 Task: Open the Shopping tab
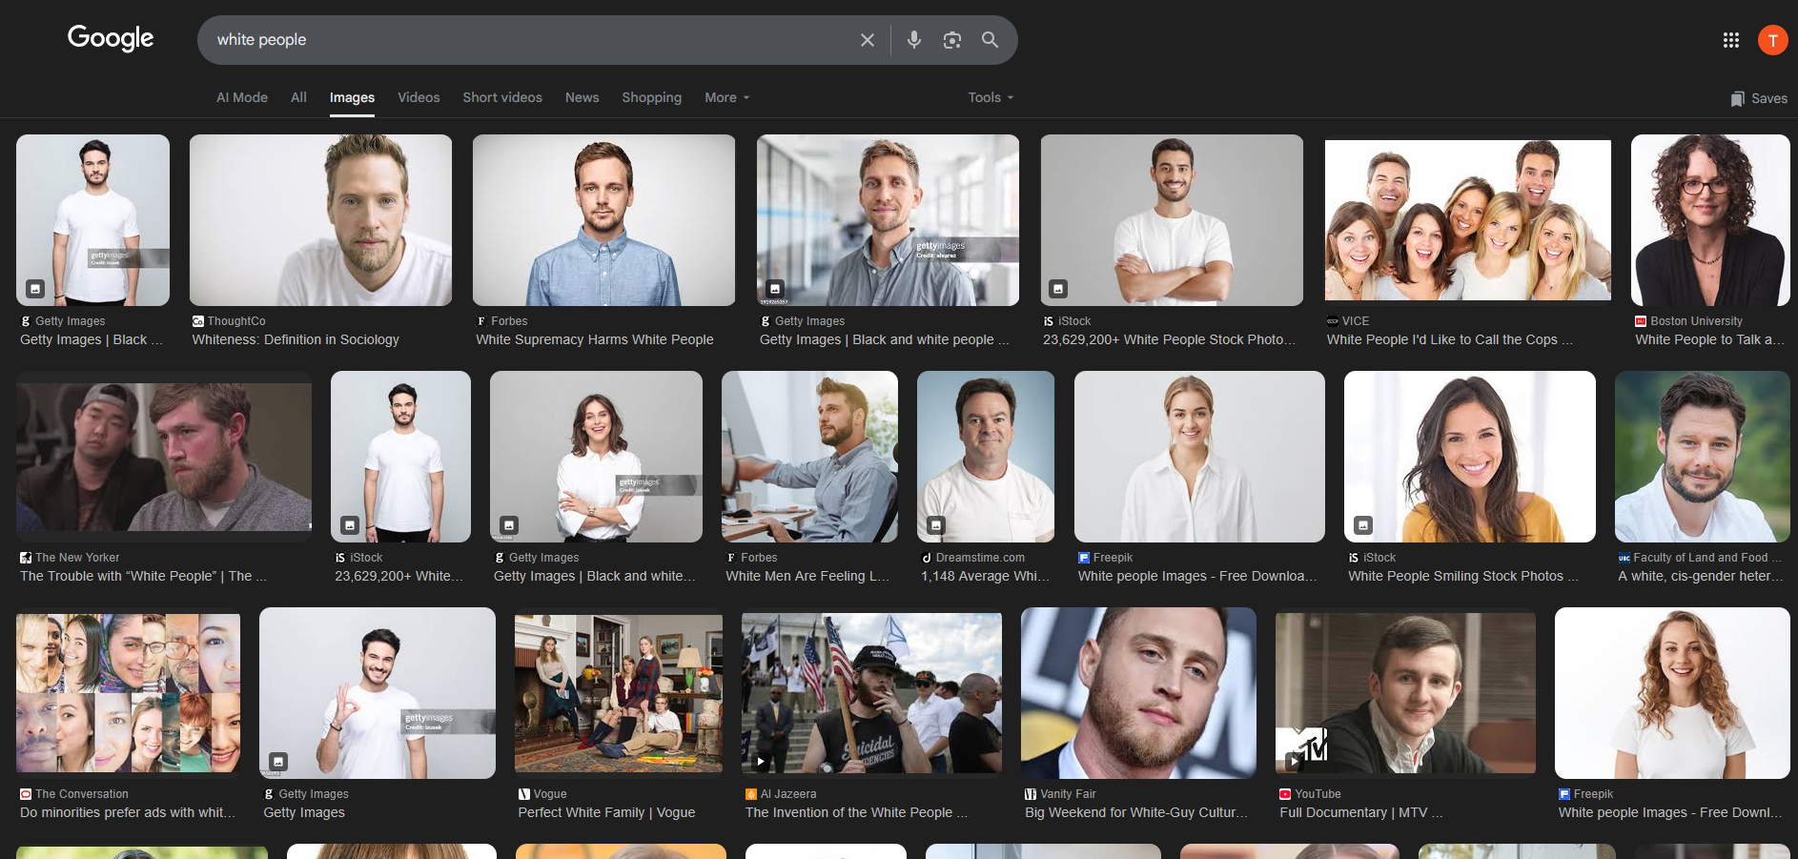click(x=652, y=97)
